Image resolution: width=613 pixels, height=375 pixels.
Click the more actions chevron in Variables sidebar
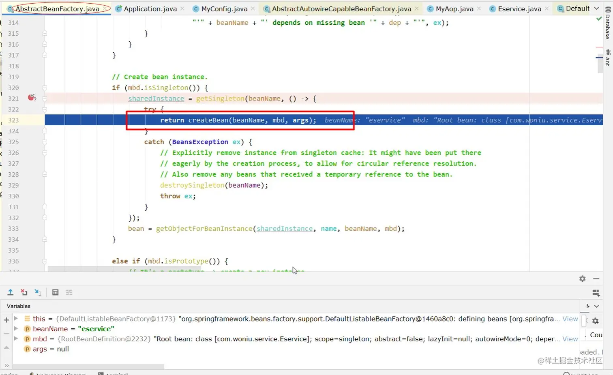(6, 365)
